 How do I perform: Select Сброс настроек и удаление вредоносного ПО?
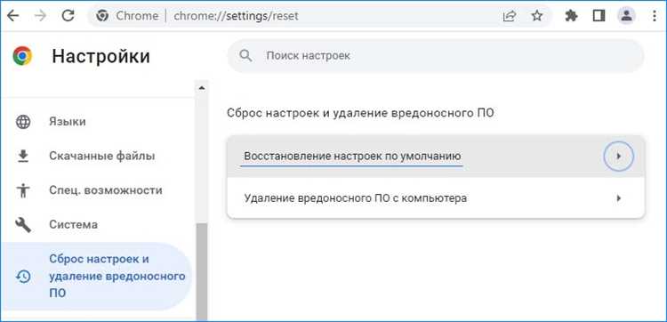click(x=96, y=277)
